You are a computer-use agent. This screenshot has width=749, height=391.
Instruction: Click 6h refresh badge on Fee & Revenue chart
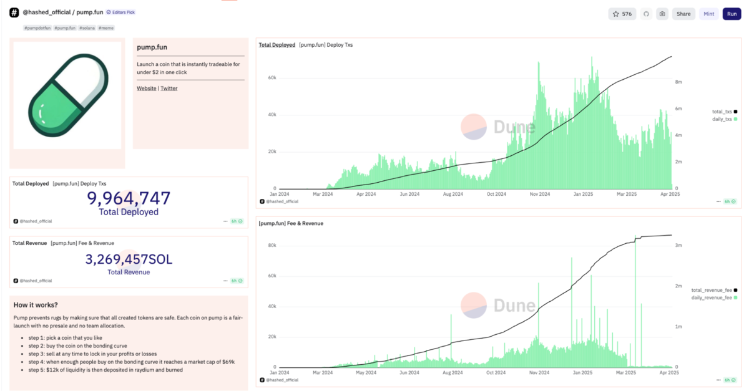[x=730, y=380]
